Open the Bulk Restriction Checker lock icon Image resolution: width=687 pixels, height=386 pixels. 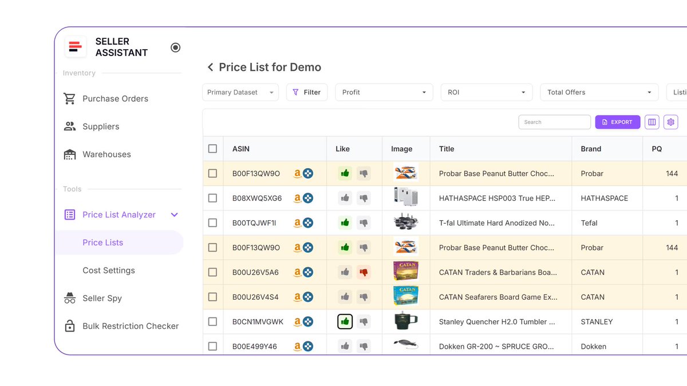click(69, 326)
